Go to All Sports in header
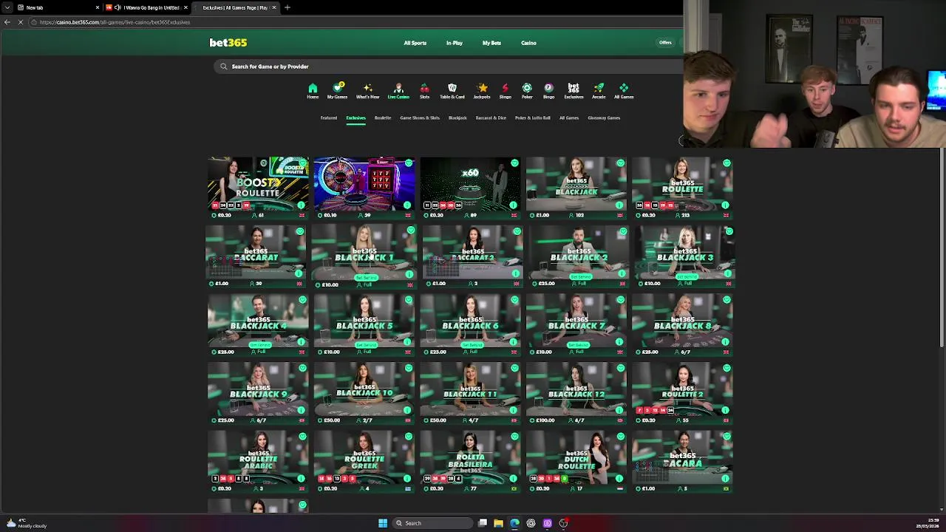The image size is (946, 532). pyautogui.click(x=415, y=43)
